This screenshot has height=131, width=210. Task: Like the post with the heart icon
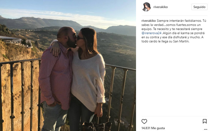144,121
